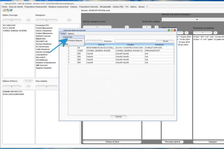224x149 pixels.
Task: Click the Dupliquer button
Action: click(208, 142)
